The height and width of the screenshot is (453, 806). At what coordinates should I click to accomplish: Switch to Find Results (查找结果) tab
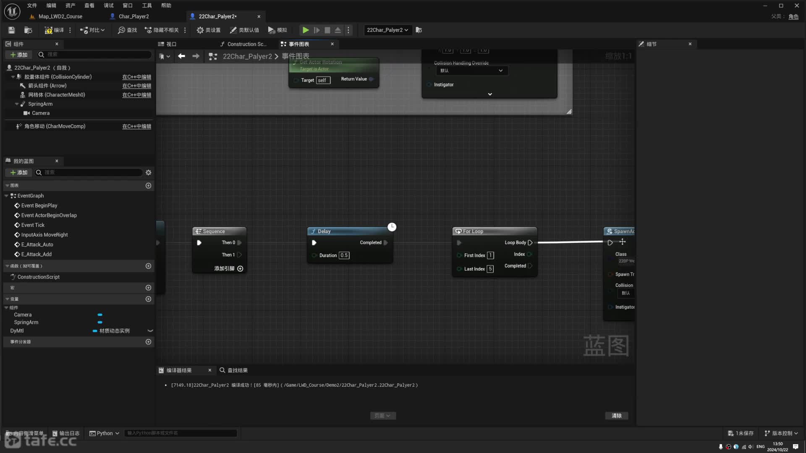pyautogui.click(x=233, y=370)
